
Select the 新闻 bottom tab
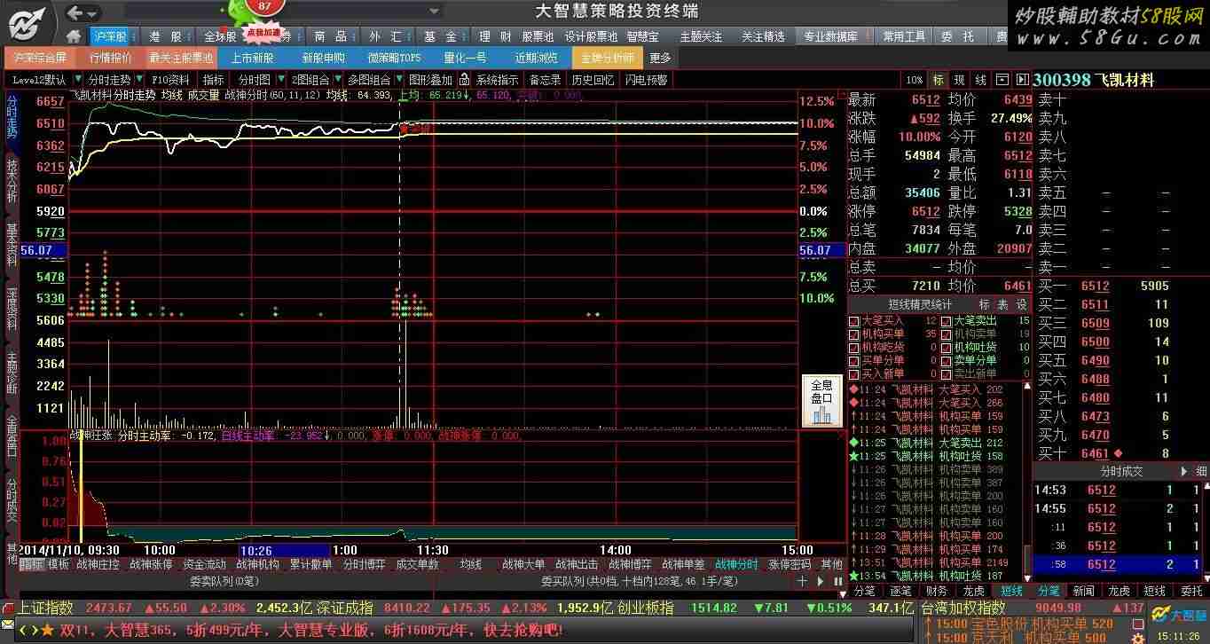[1083, 591]
